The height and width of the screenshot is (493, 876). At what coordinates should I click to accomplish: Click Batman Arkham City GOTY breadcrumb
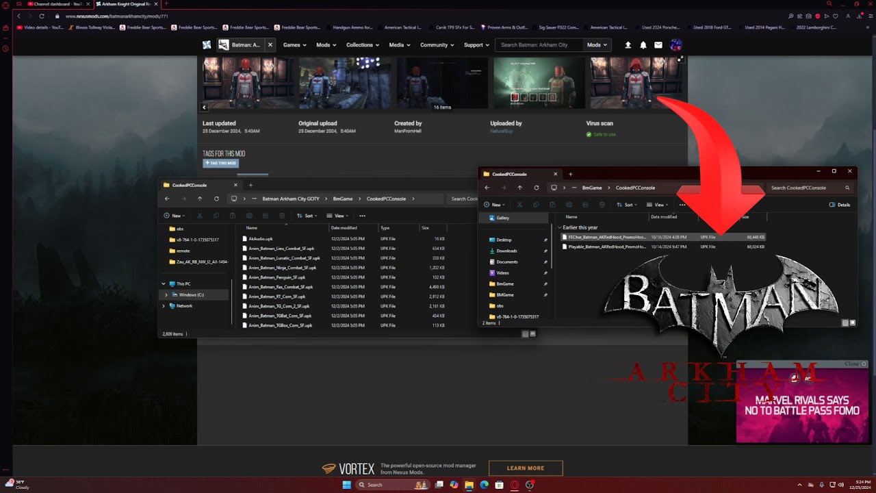pos(290,199)
